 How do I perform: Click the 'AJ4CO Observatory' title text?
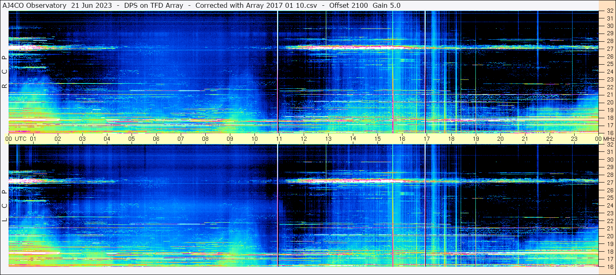[34, 5]
